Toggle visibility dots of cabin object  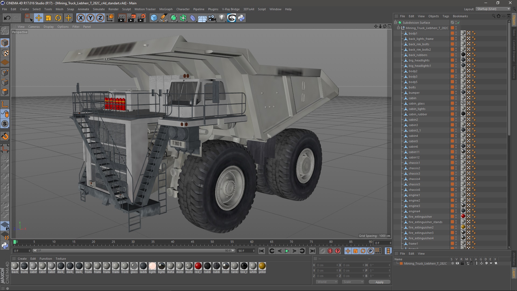coord(456,98)
